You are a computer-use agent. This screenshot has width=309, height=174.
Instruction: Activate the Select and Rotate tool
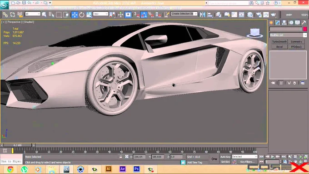[82, 15]
